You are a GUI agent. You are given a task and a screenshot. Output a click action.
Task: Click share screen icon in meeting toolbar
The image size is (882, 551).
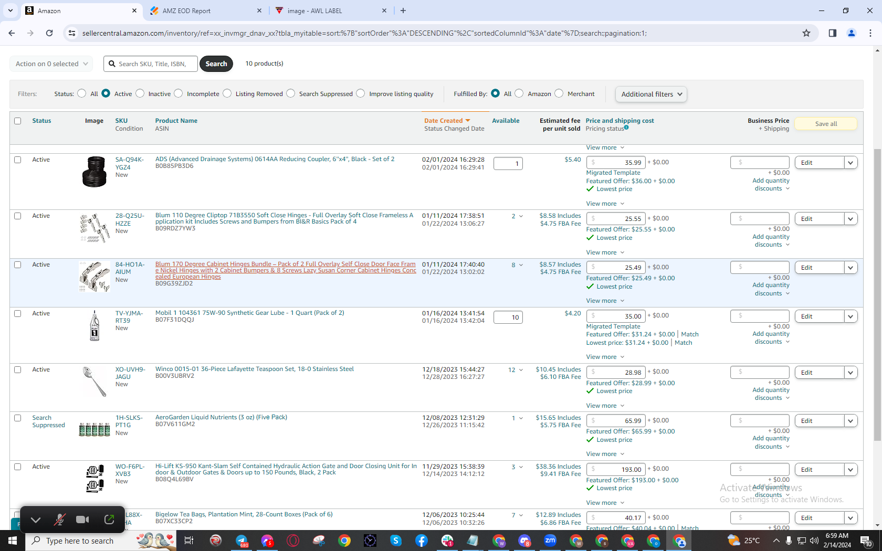pos(109,520)
